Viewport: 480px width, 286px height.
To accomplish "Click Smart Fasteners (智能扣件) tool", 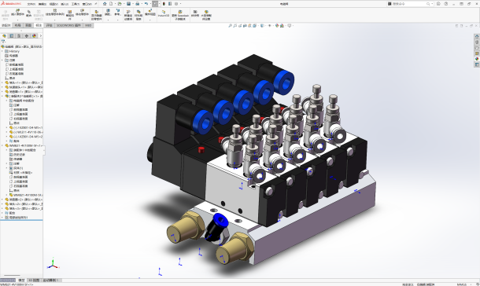I will (70, 15).
